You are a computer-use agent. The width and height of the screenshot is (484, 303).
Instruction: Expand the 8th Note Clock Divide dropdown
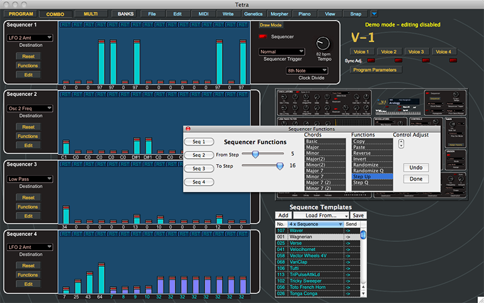click(x=306, y=70)
